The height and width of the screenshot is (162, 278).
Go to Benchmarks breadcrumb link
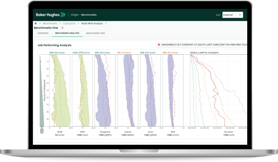point(50,24)
